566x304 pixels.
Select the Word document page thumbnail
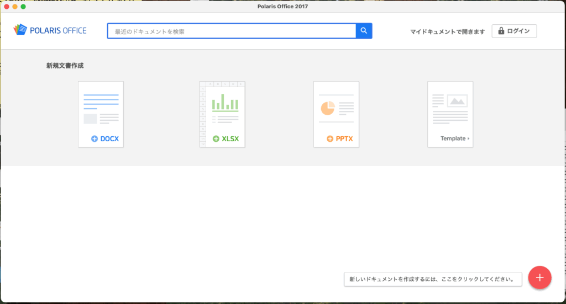[101, 106]
